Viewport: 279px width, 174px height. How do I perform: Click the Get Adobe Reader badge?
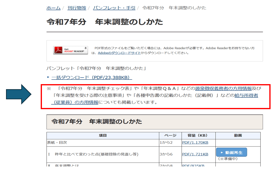70,50
